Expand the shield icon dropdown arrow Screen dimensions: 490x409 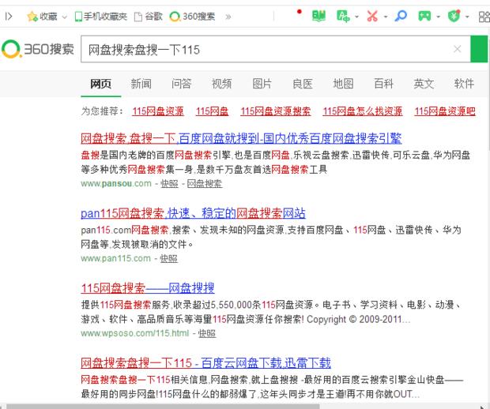(x=467, y=17)
